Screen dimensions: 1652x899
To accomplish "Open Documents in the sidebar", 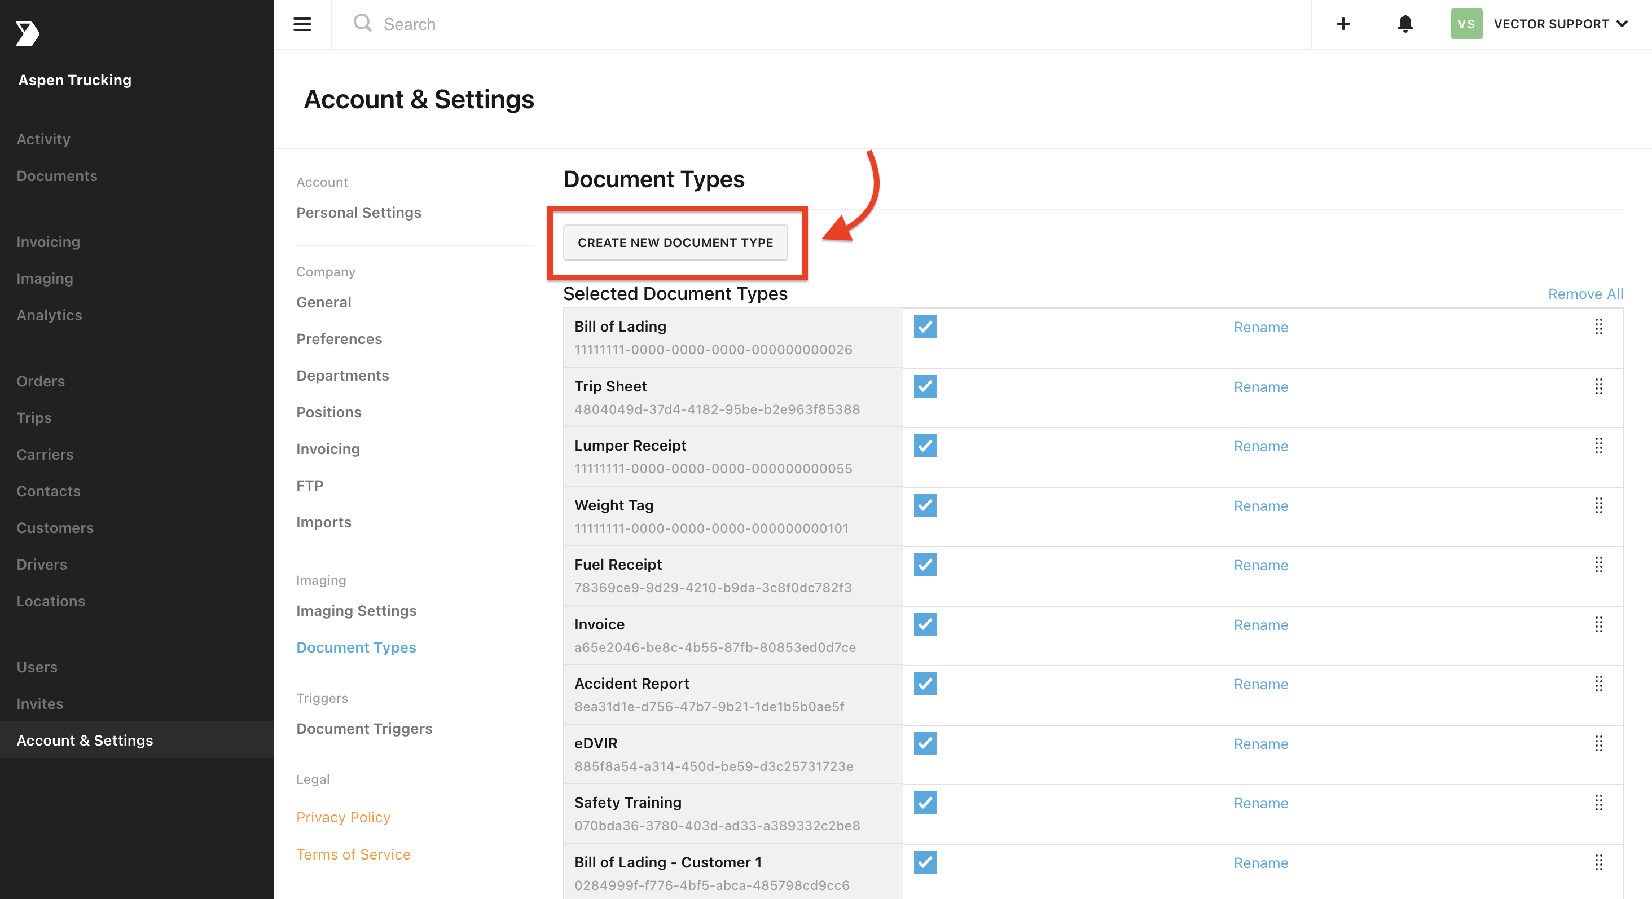I will 57,176.
